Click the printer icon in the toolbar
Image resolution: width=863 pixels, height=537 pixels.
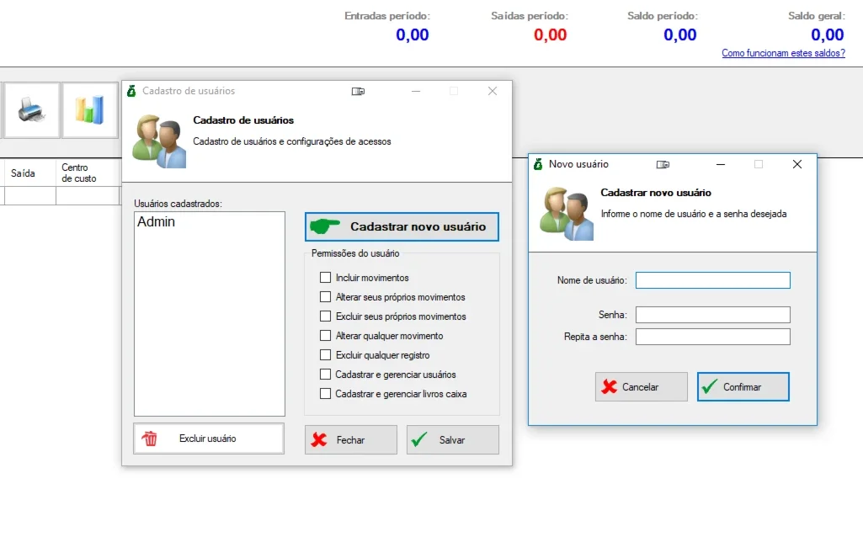pyautogui.click(x=32, y=110)
